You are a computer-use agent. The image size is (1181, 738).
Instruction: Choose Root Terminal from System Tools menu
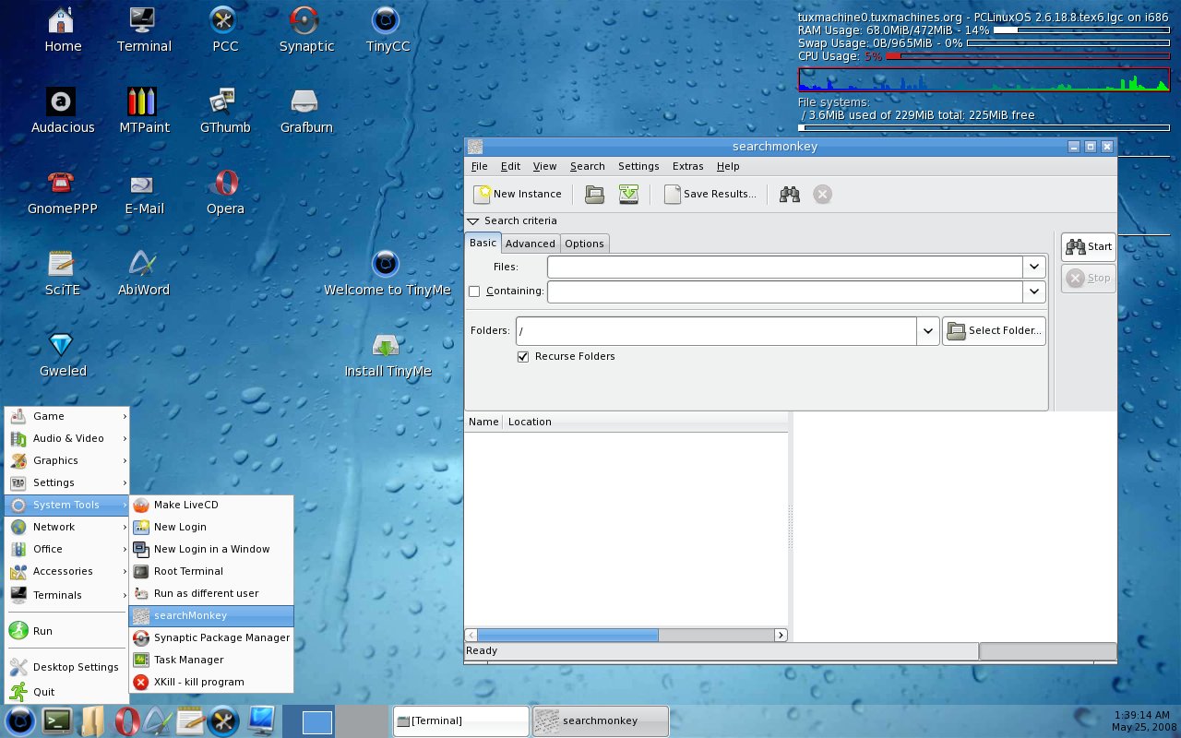211,571
